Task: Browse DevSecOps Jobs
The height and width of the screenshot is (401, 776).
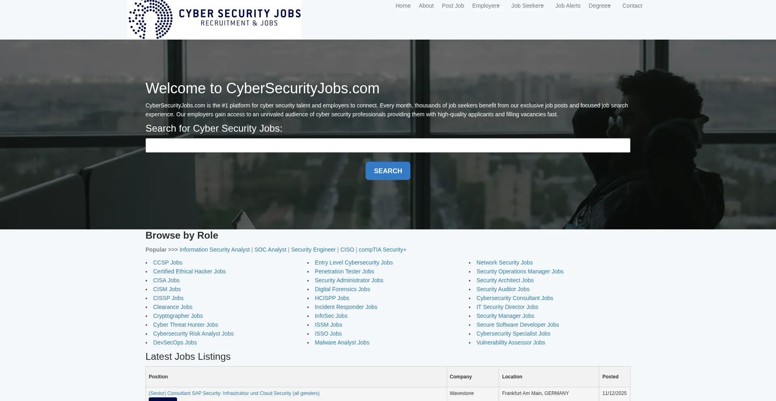Action: pos(175,342)
